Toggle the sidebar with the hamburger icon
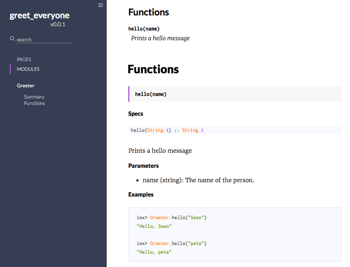350x267 pixels. coord(101,5)
